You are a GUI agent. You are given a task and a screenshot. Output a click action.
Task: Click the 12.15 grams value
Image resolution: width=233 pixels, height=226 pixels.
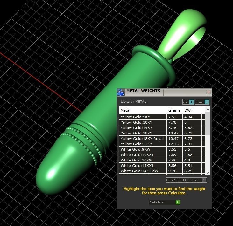tap(173, 144)
